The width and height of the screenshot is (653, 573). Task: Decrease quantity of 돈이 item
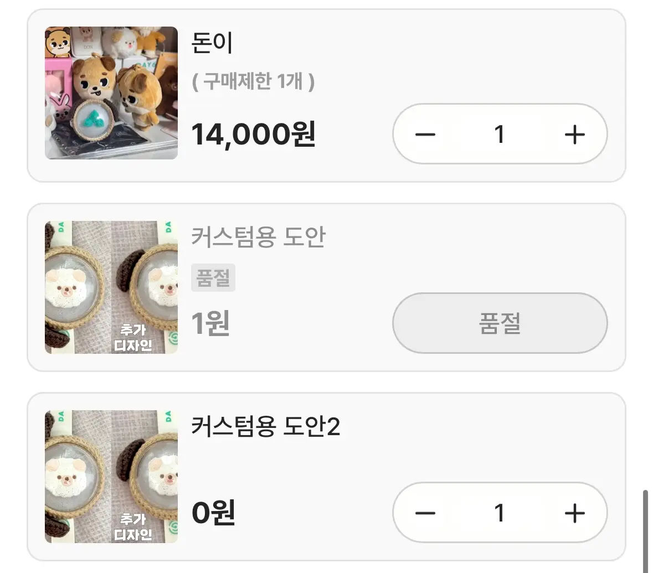click(x=425, y=135)
